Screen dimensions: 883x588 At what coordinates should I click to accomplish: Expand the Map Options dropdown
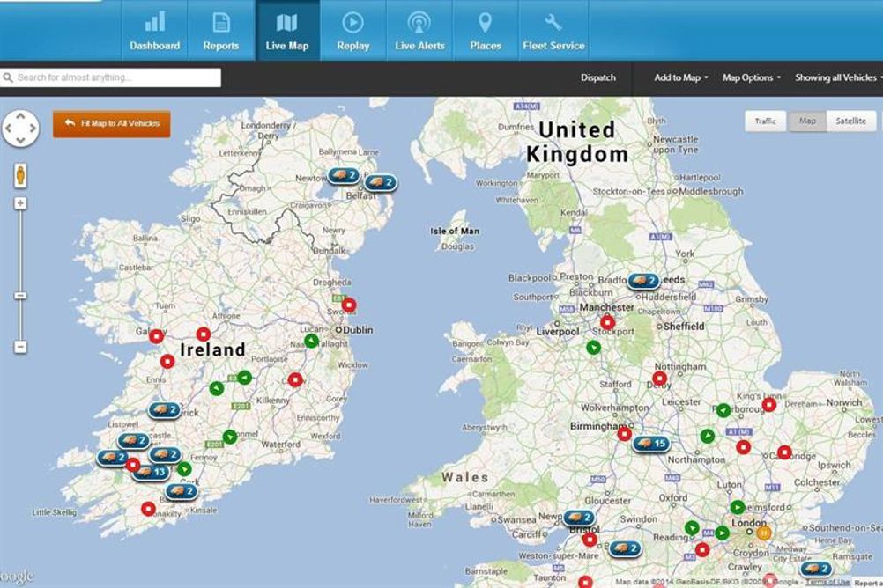751,77
